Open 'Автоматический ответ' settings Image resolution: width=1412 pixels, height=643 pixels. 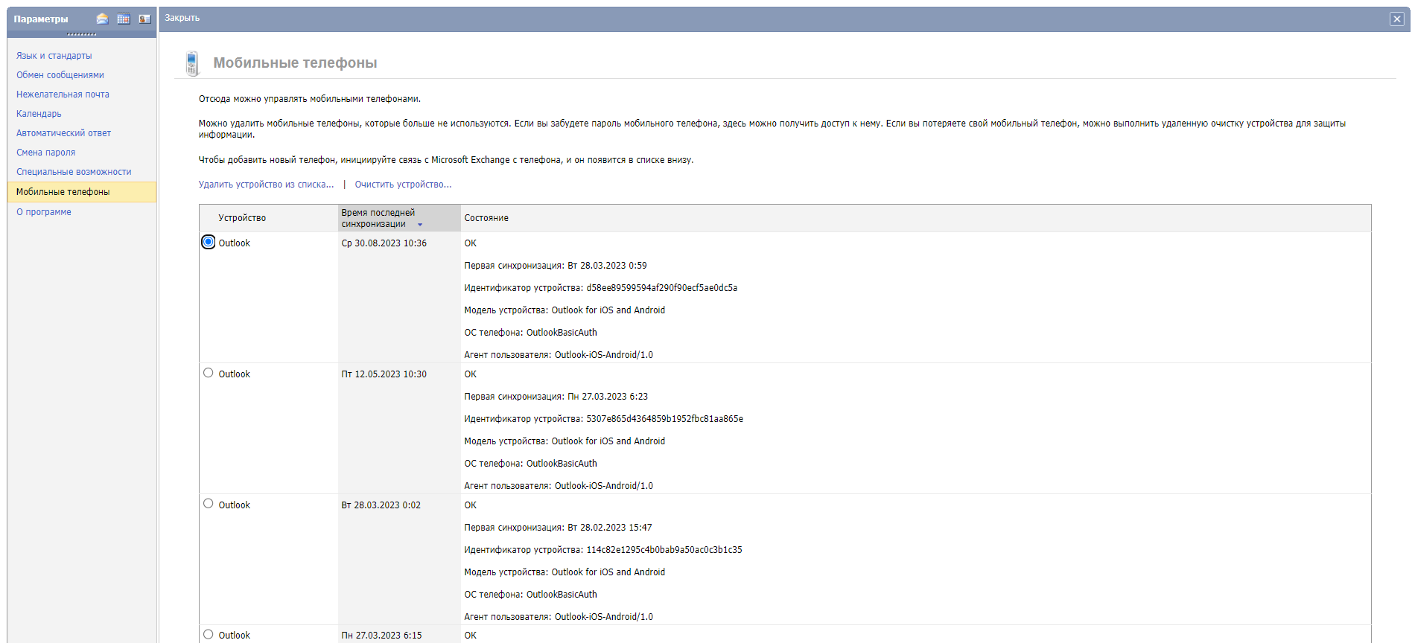(63, 133)
